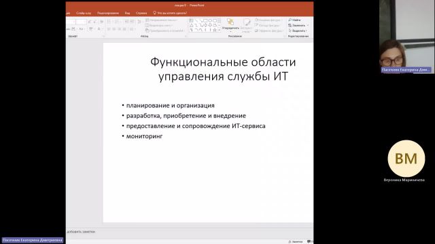Screen dimensions: 435x244
Task: Justify the text
Action: click(x=124, y=29)
